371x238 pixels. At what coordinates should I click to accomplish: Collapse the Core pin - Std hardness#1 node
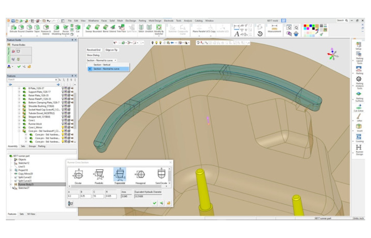[19, 131]
